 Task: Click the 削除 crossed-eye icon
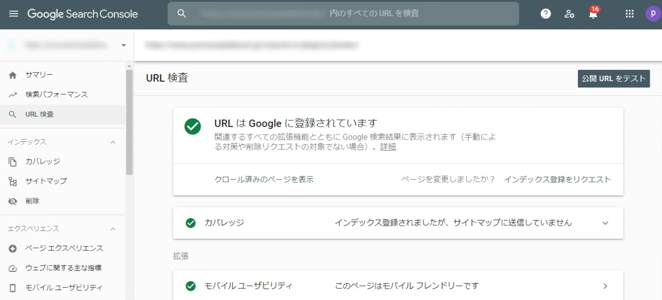tap(13, 201)
